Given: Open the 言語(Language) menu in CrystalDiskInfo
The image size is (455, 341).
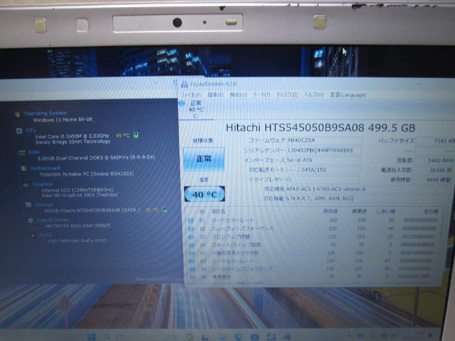Looking at the screenshot, I should [348, 95].
